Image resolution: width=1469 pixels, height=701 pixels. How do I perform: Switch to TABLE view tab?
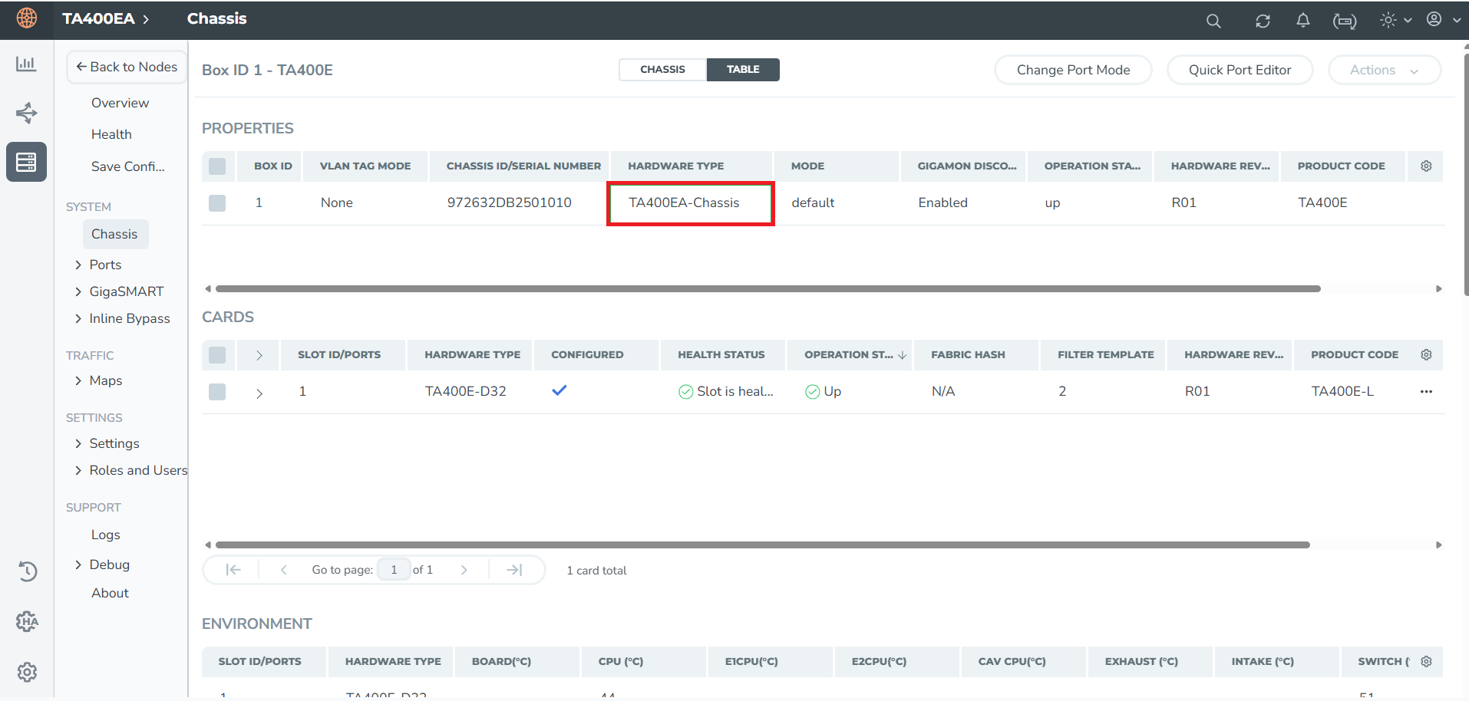(743, 69)
